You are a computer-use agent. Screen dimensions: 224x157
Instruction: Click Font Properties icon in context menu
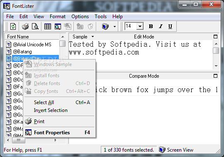(x=28, y=133)
